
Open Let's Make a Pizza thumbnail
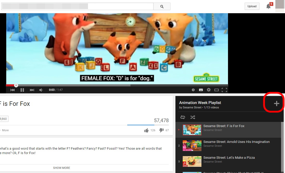pyautogui.click(x=192, y=161)
